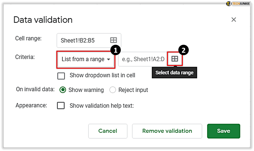The width and height of the screenshot is (254, 151).
Task: Focus the criteria range input field
Action: point(143,59)
